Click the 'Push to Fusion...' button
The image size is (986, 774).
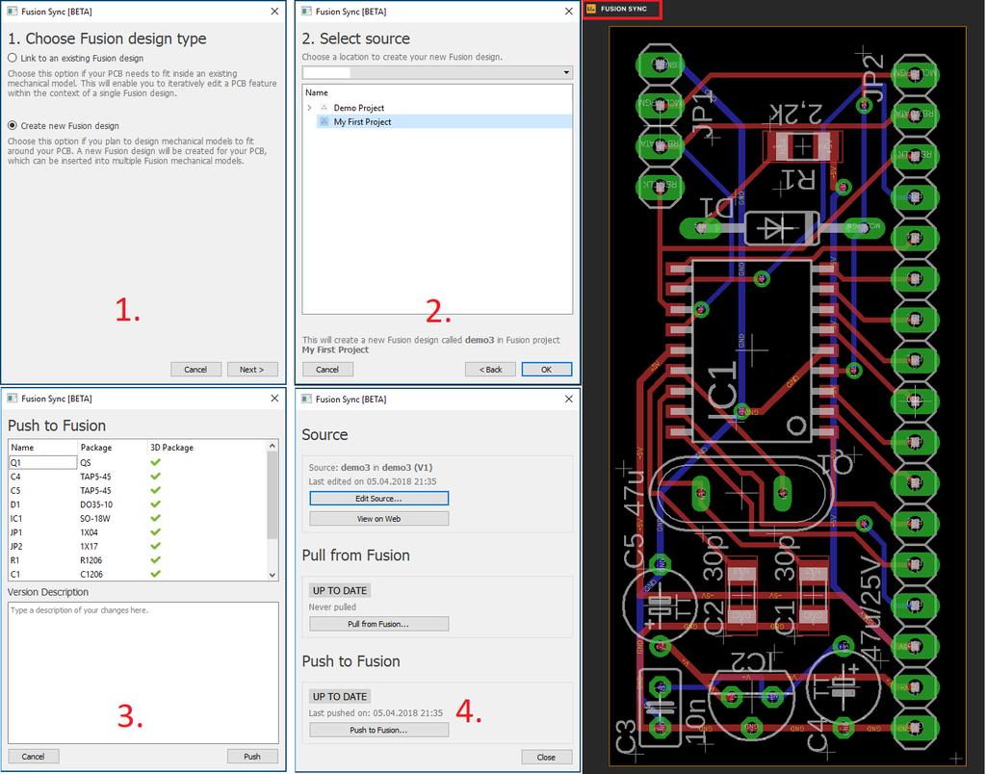pyautogui.click(x=379, y=730)
